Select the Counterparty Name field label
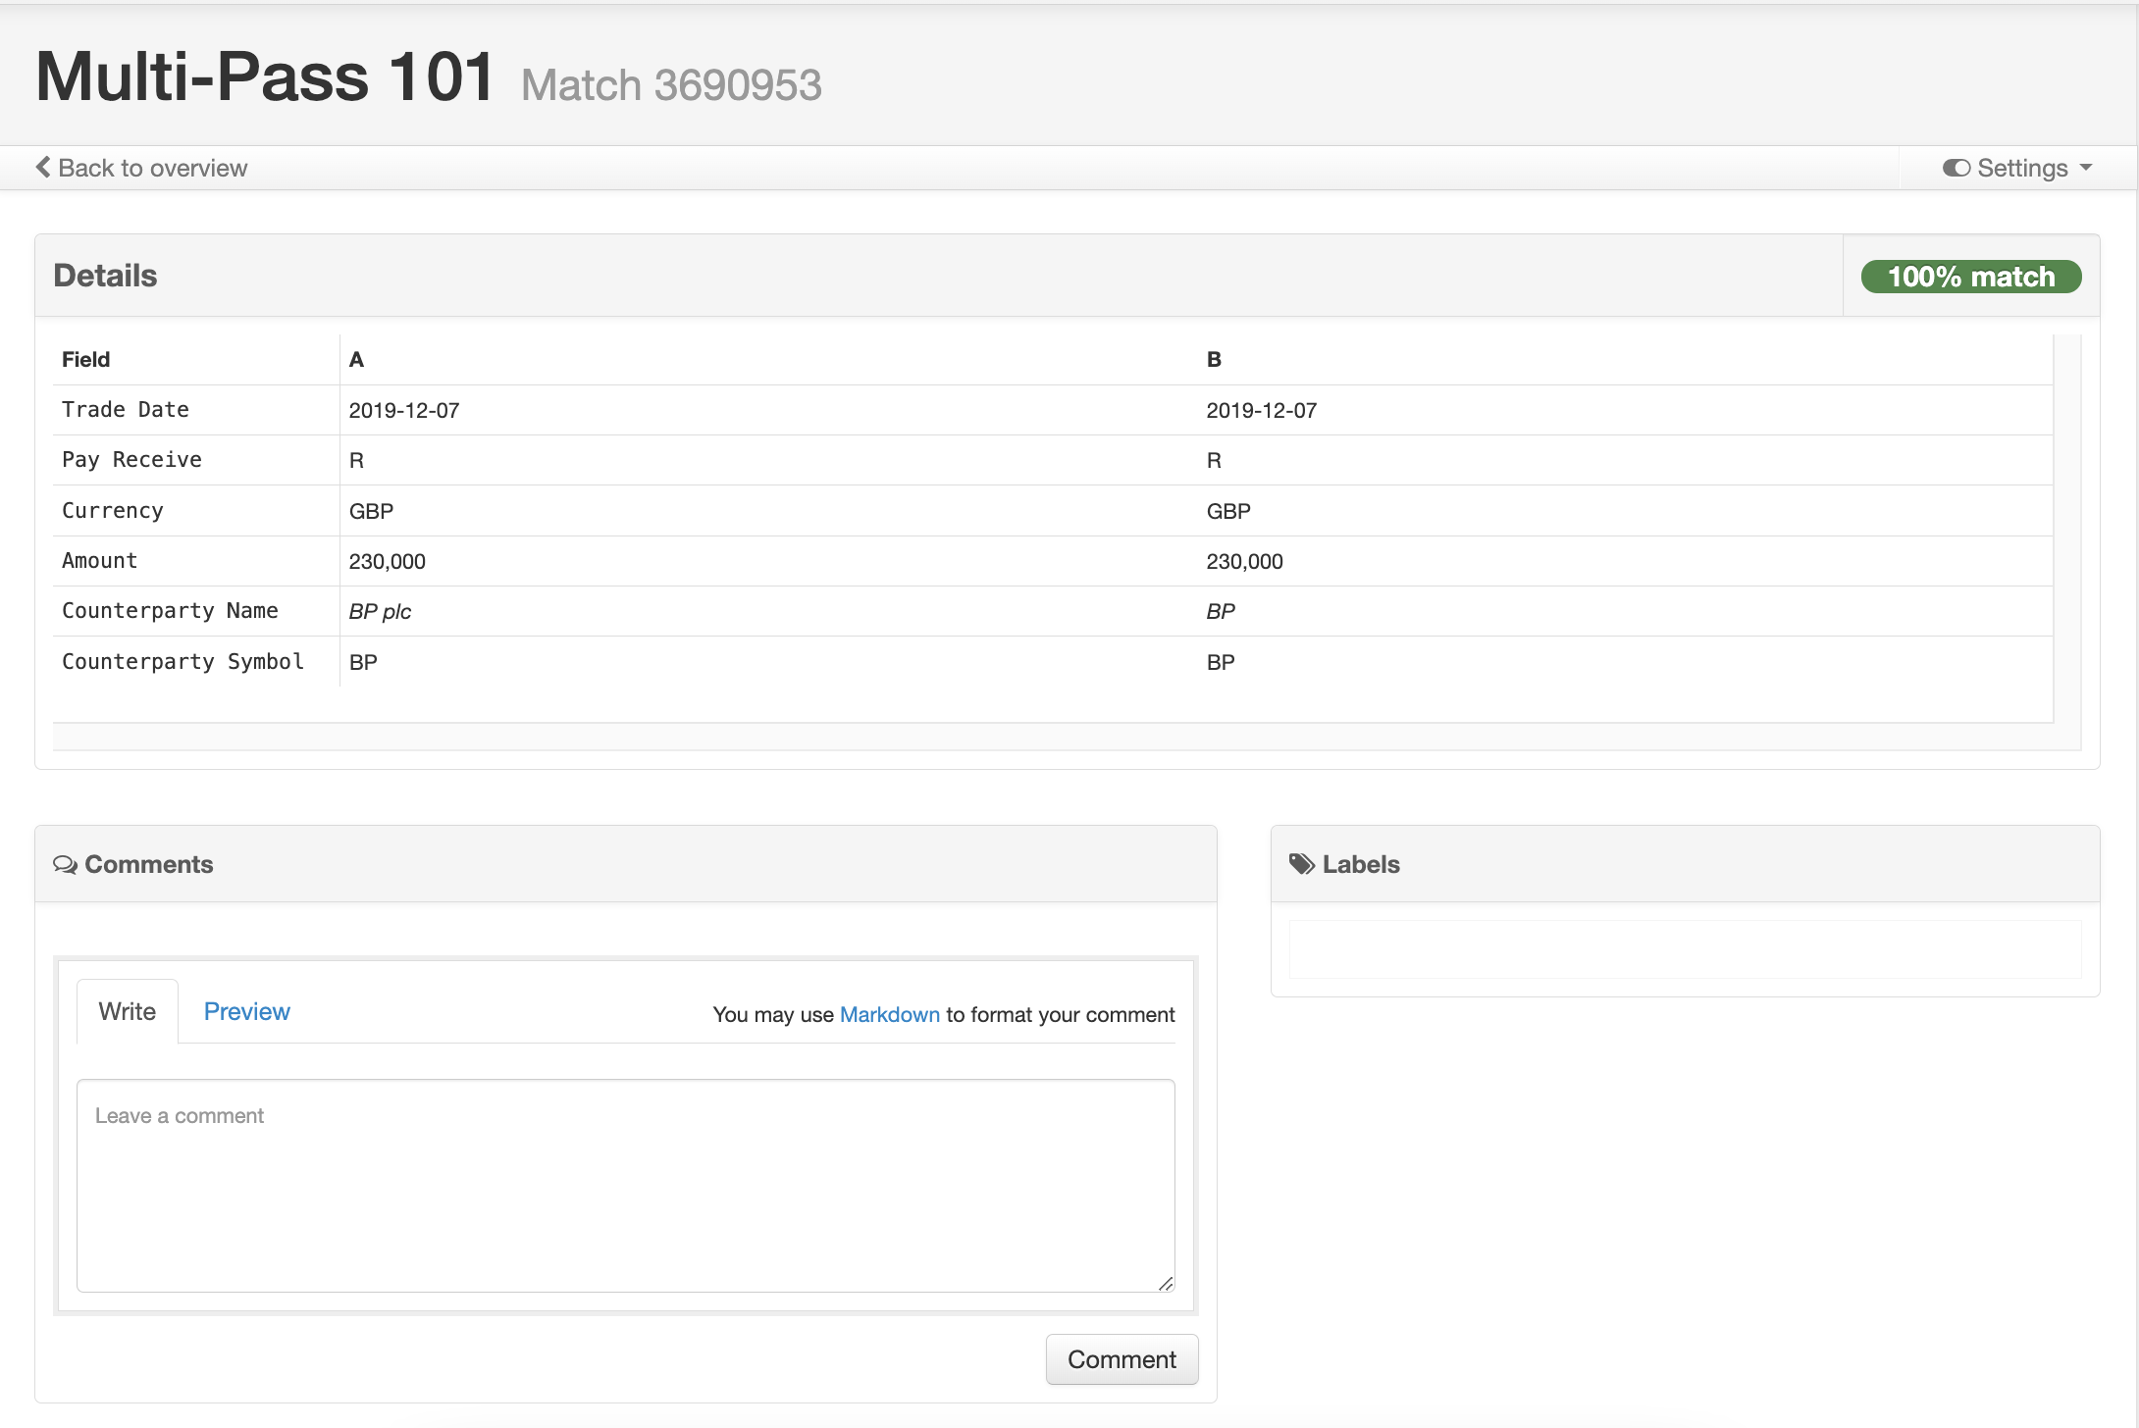Screen dimensions: 2139x1428 click(170, 611)
